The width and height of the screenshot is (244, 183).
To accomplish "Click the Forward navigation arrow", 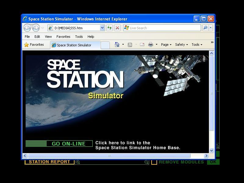I will [36, 28].
